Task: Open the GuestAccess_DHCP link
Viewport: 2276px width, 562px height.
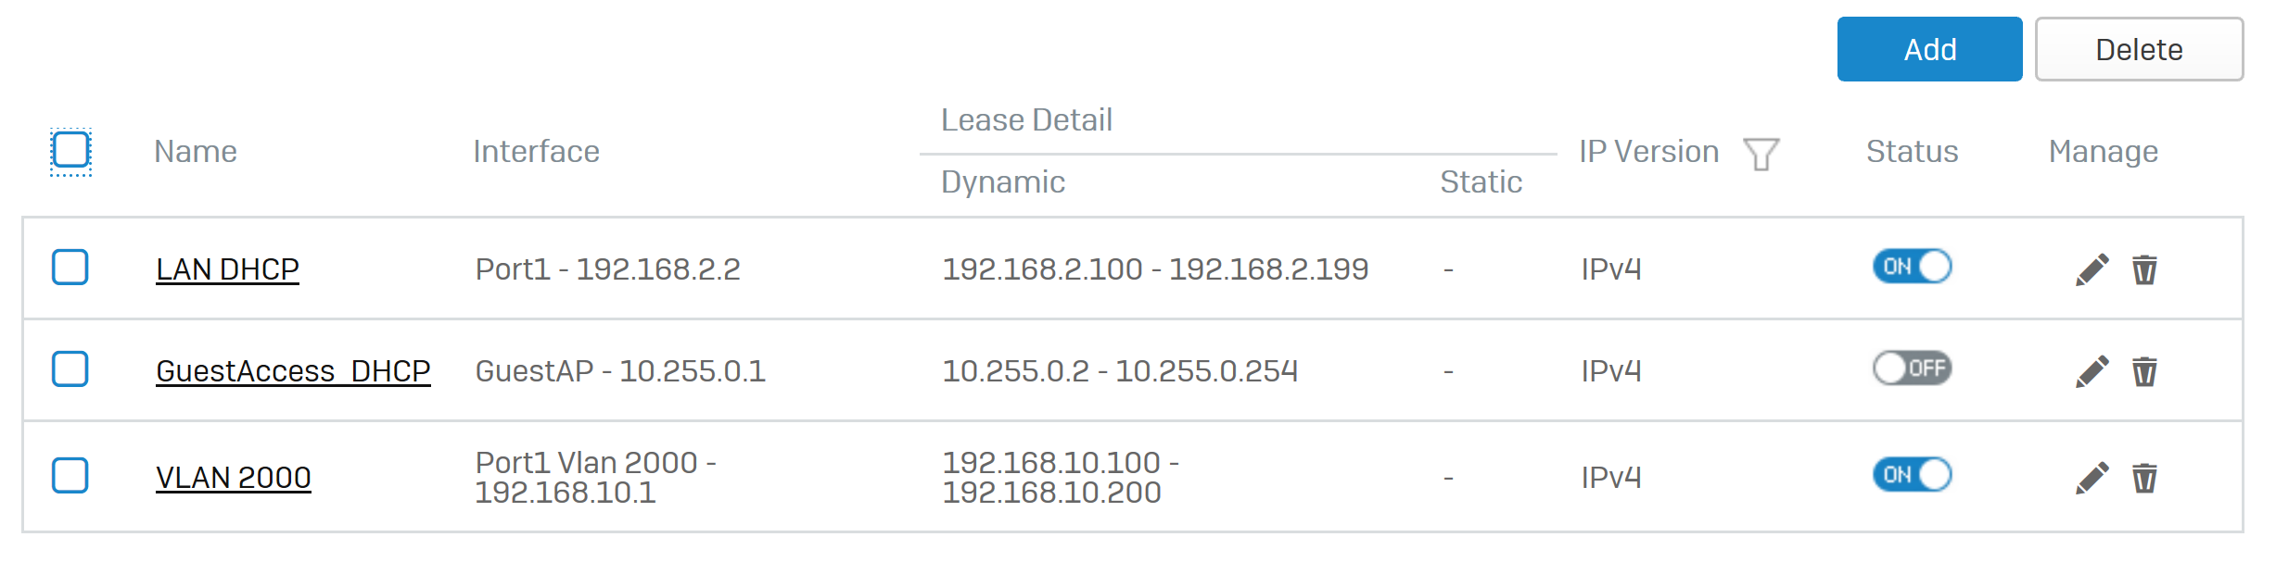Action: pos(293,371)
